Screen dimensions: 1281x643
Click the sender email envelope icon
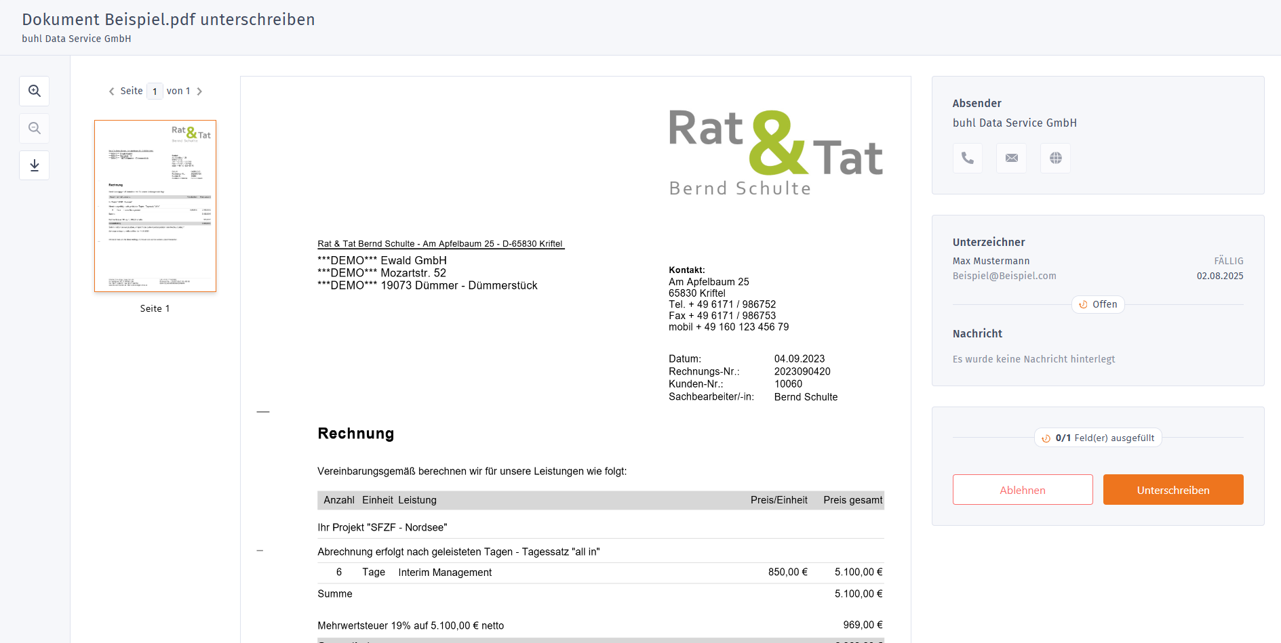(1012, 158)
